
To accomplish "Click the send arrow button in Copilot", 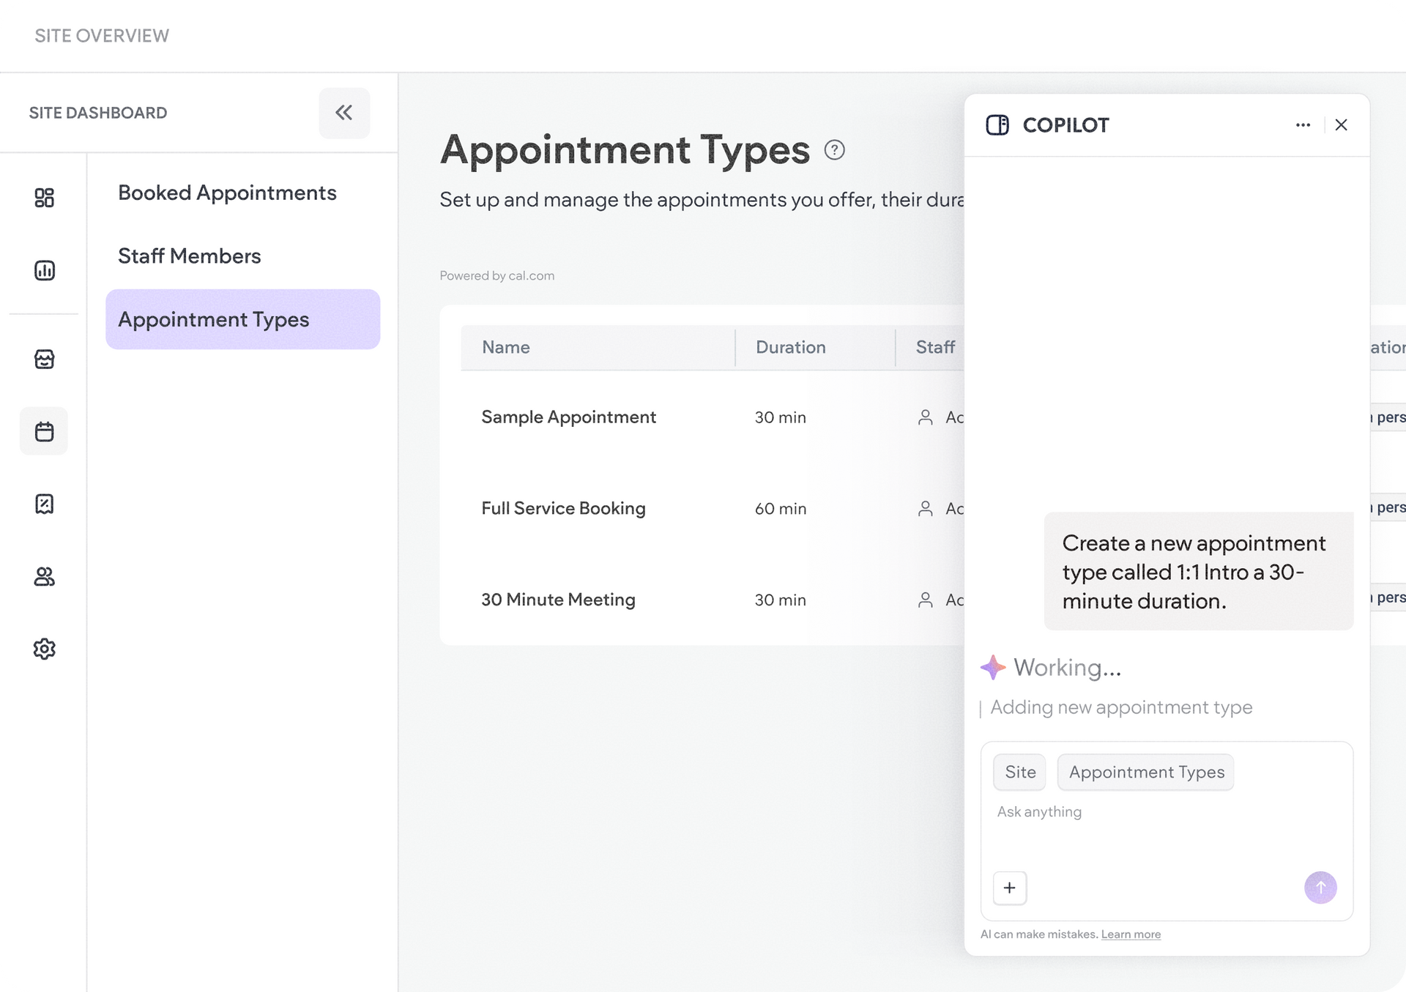I will [x=1321, y=888].
